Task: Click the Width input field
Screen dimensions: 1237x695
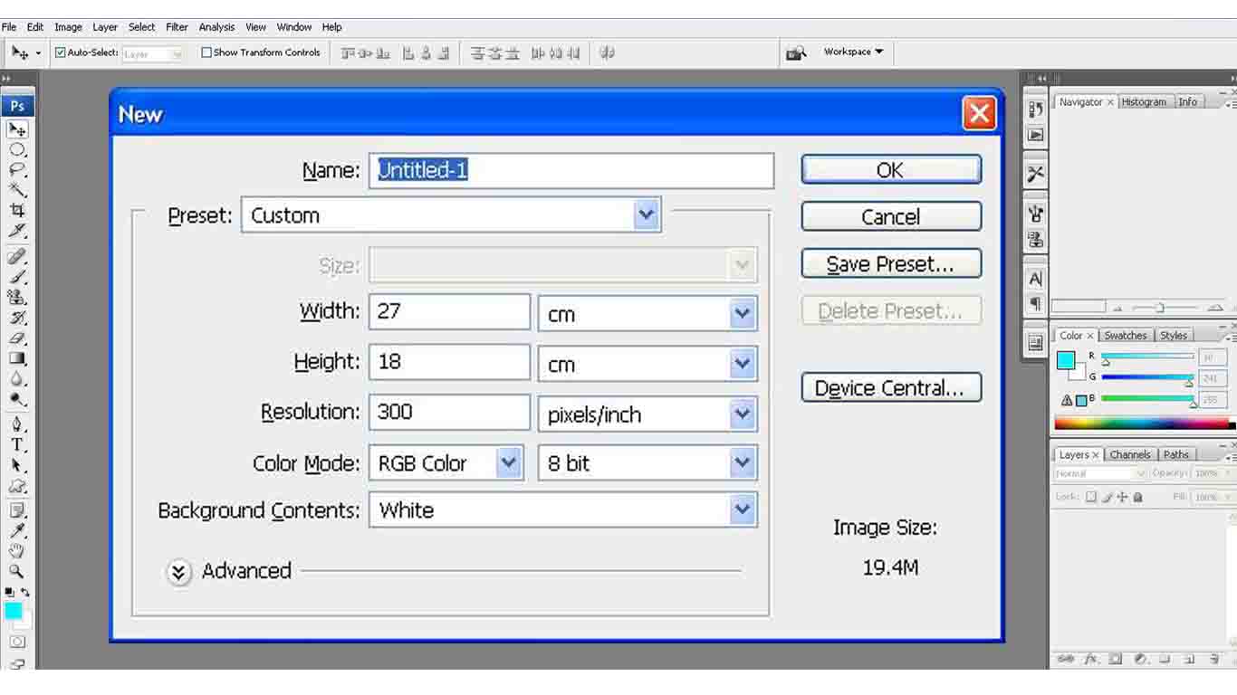Action: point(449,311)
